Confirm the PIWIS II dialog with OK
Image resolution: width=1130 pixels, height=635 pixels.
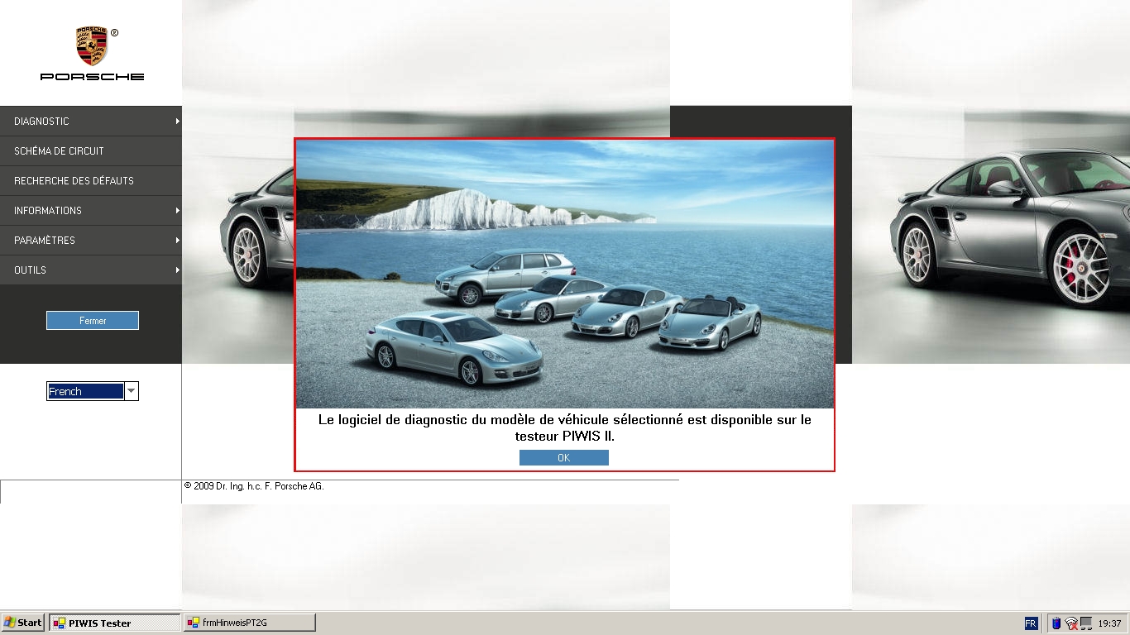[564, 457]
